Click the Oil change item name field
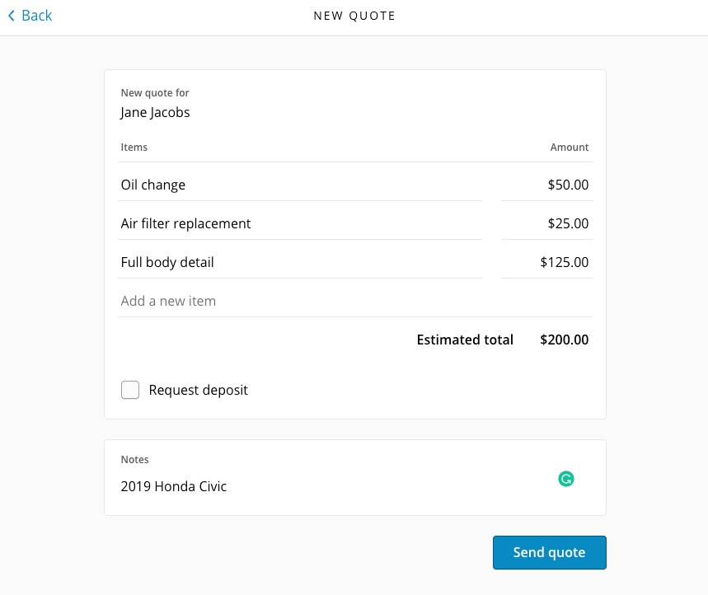 [300, 185]
